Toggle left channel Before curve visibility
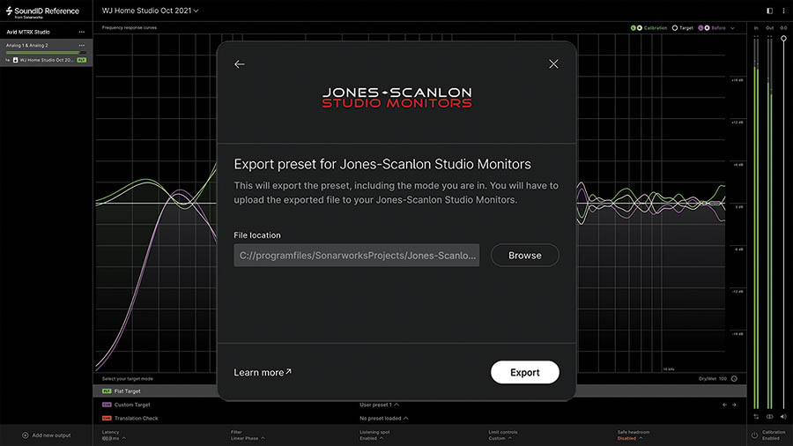Image resolution: width=793 pixels, height=446 pixels. [x=700, y=28]
